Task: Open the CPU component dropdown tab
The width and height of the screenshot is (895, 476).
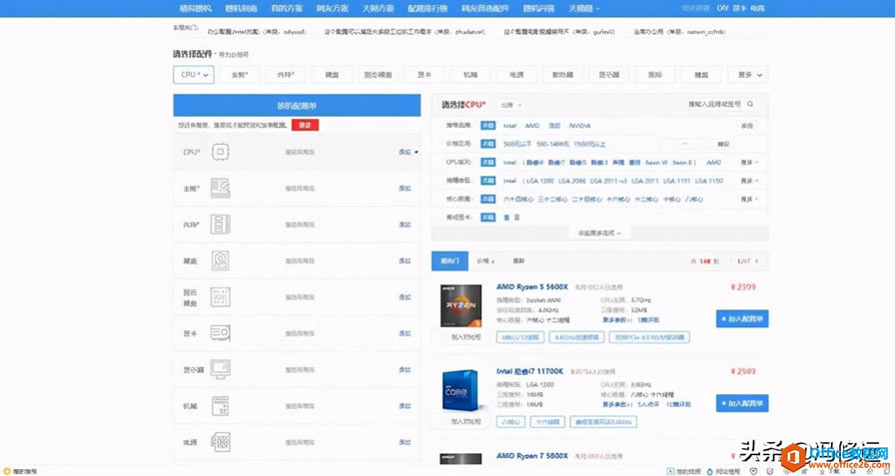Action: point(194,75)
